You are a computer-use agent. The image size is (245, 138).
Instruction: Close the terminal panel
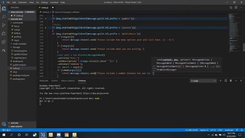[x=241, y=81]
